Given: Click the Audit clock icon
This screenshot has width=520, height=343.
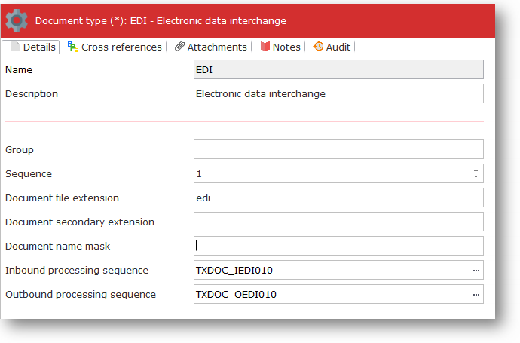Looking at the screenshot, I should tap(318, 47).
